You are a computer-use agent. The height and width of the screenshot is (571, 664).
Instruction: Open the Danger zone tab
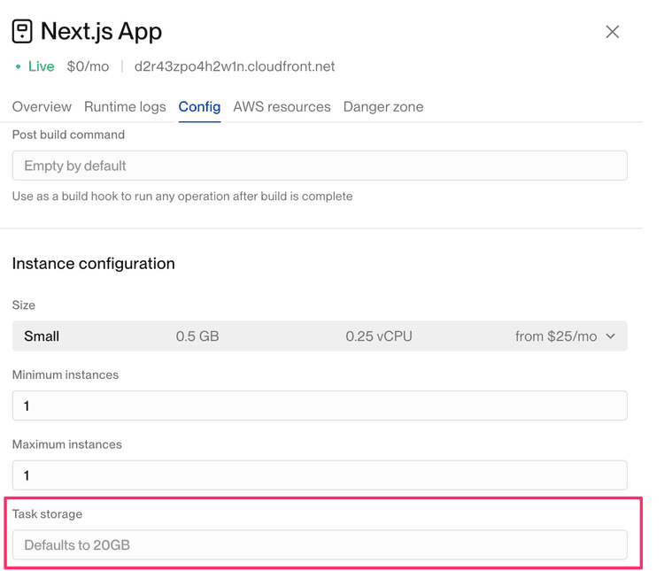[x=383, y=107]
